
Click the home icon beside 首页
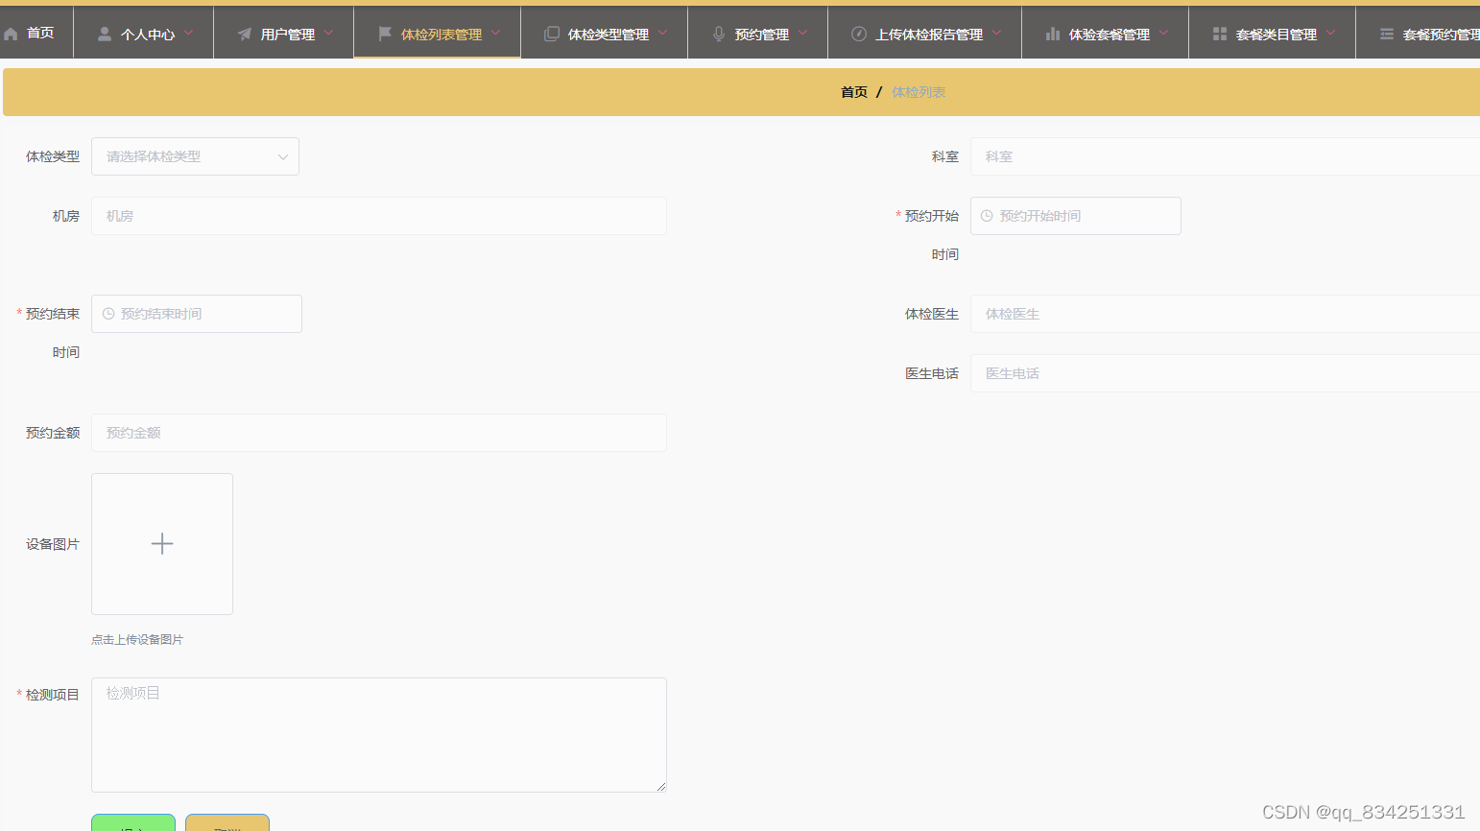pos(11,34)
